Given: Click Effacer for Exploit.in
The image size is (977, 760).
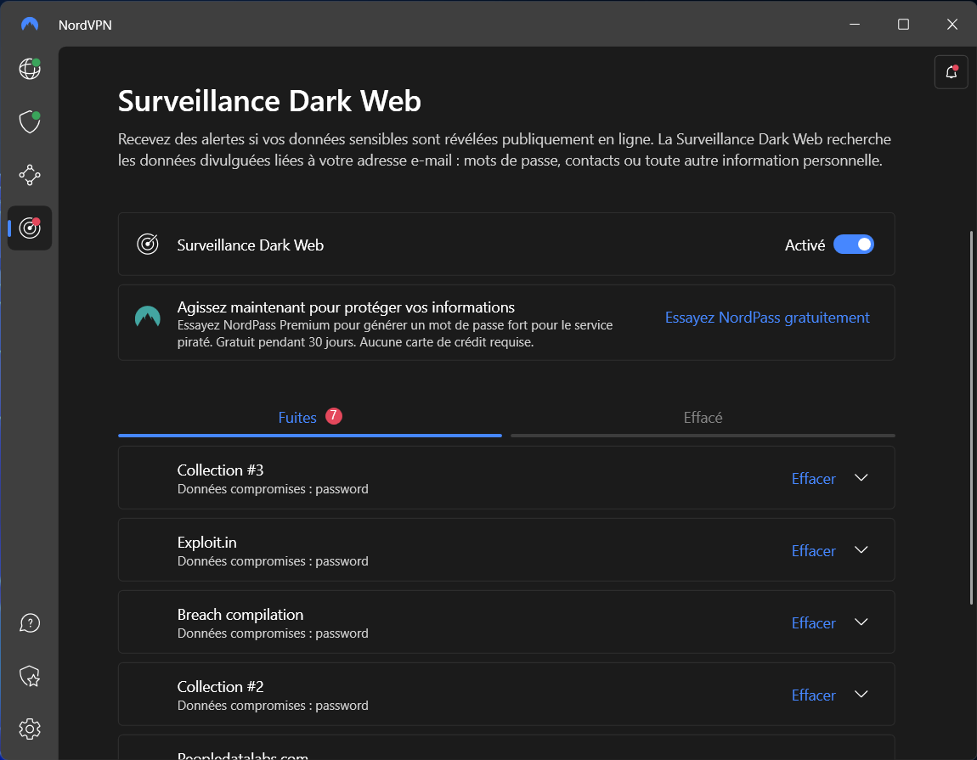Looking at the screenshot, I should tap(813, 551).
